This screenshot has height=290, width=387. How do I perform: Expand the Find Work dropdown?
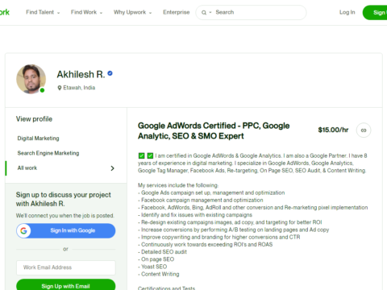pos(86,12)
